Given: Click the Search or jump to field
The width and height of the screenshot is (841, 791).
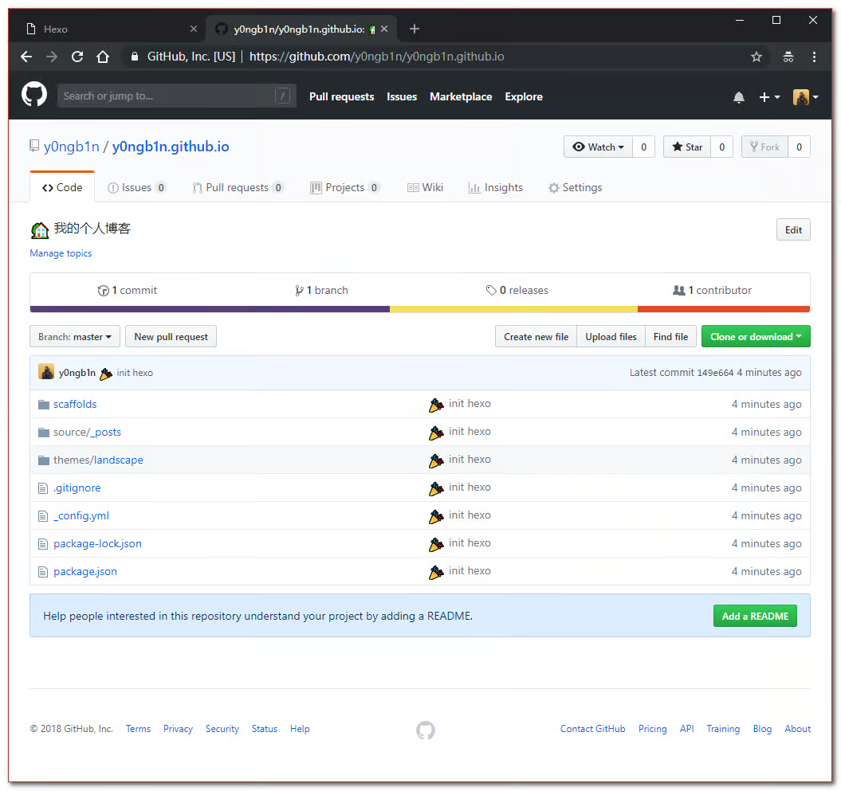Looking at the screenshot, I should point(175,96).
